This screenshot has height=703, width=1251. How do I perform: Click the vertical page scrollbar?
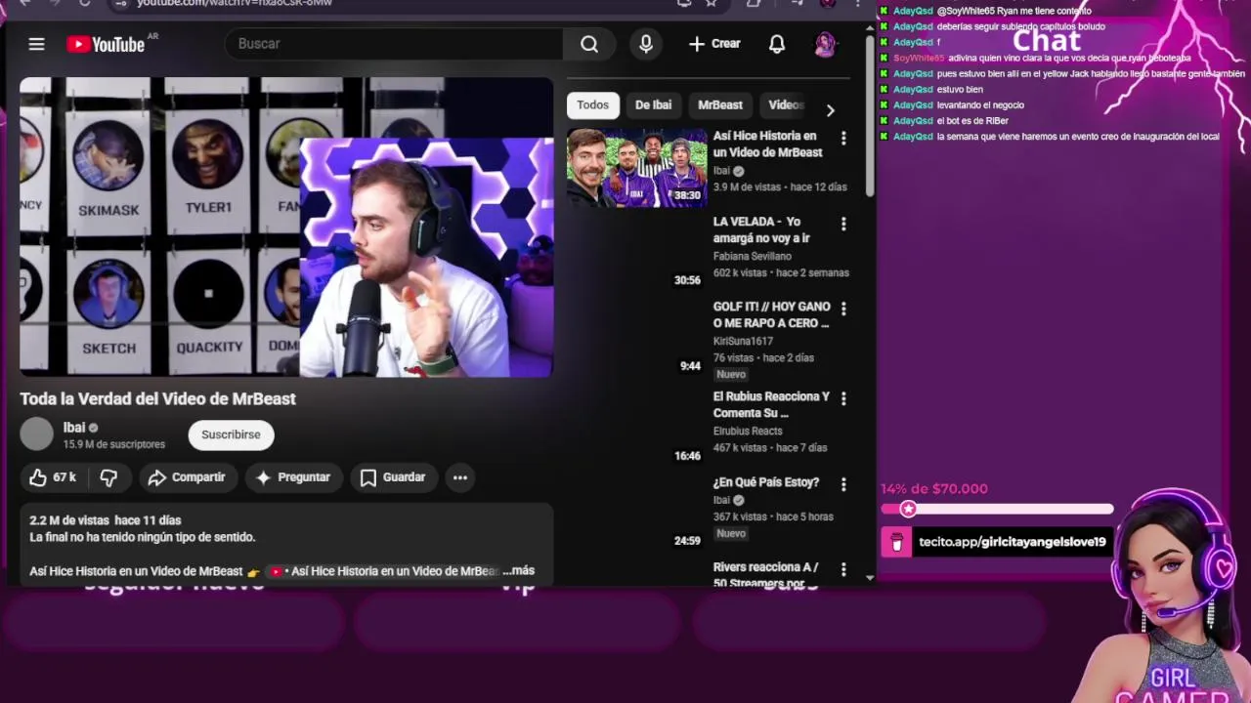869,117
